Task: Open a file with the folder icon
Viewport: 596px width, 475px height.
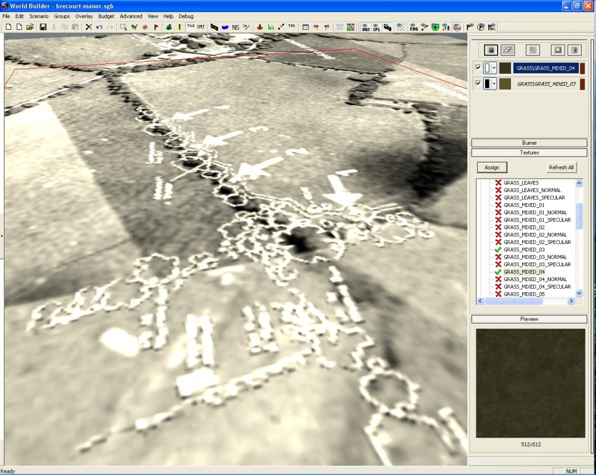Action: (x=30, y=27)
